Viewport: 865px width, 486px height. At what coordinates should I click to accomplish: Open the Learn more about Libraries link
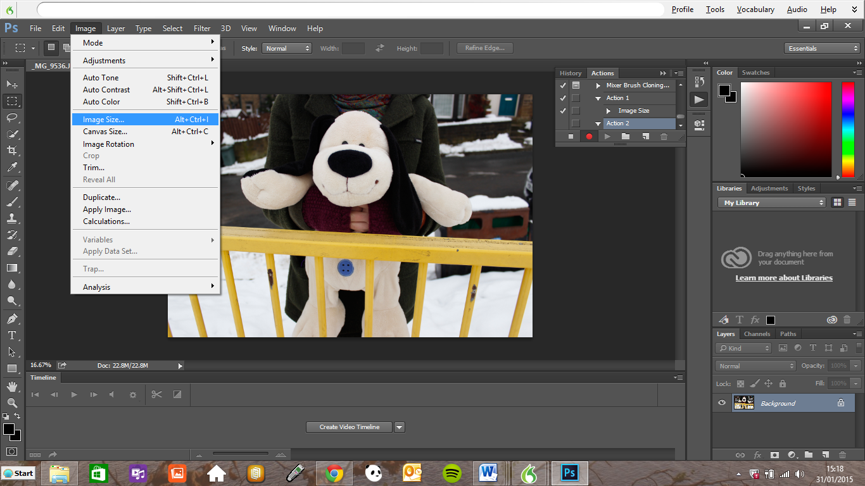point(783,277)
